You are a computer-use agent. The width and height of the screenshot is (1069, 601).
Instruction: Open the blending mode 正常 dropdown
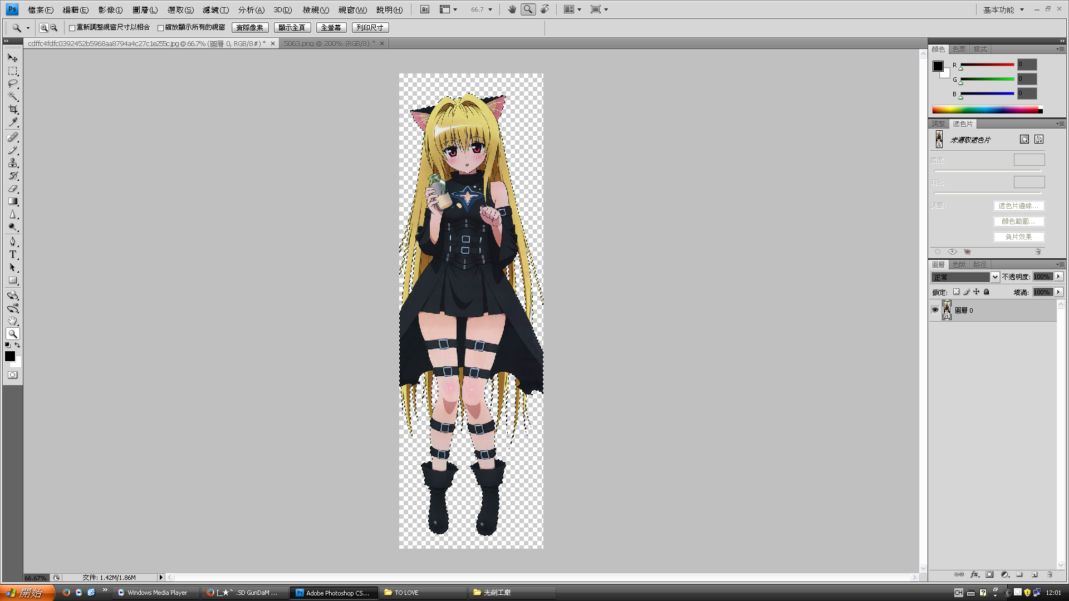996,277
